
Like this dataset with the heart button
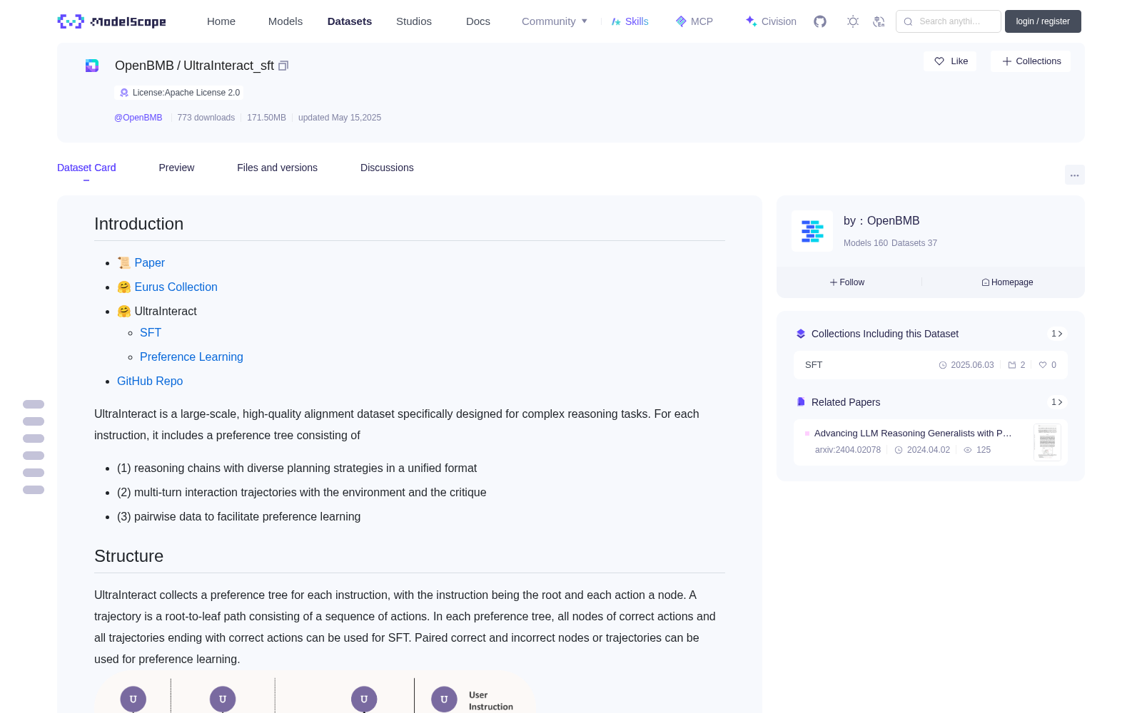[950, 61]
